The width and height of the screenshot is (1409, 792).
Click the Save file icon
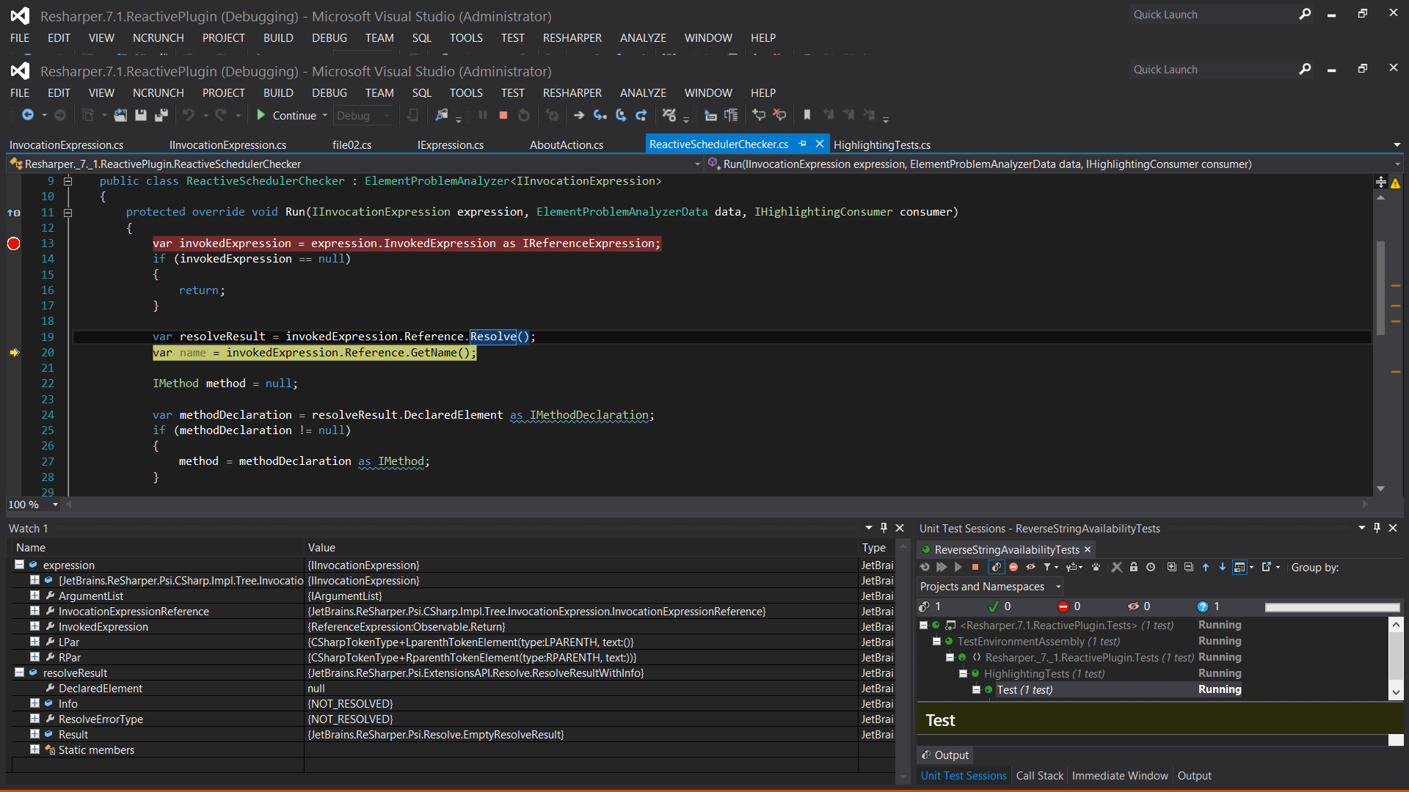click(141, 115)
